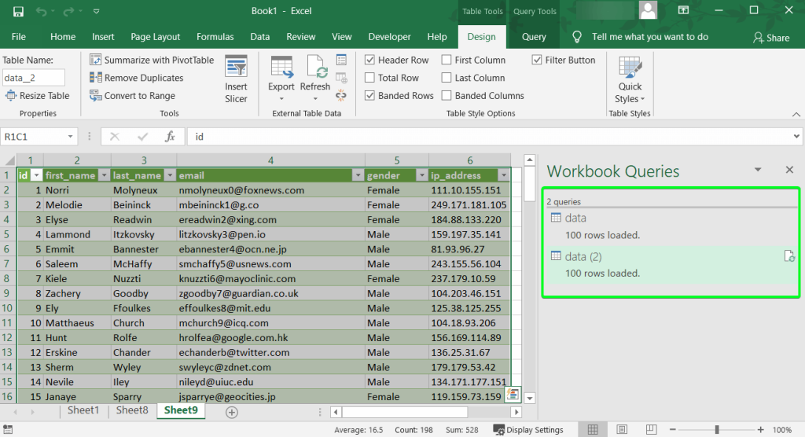The image size is (805, 437).
Task: Click the Enter checkmark in formula bar
Action: (143, 137)
